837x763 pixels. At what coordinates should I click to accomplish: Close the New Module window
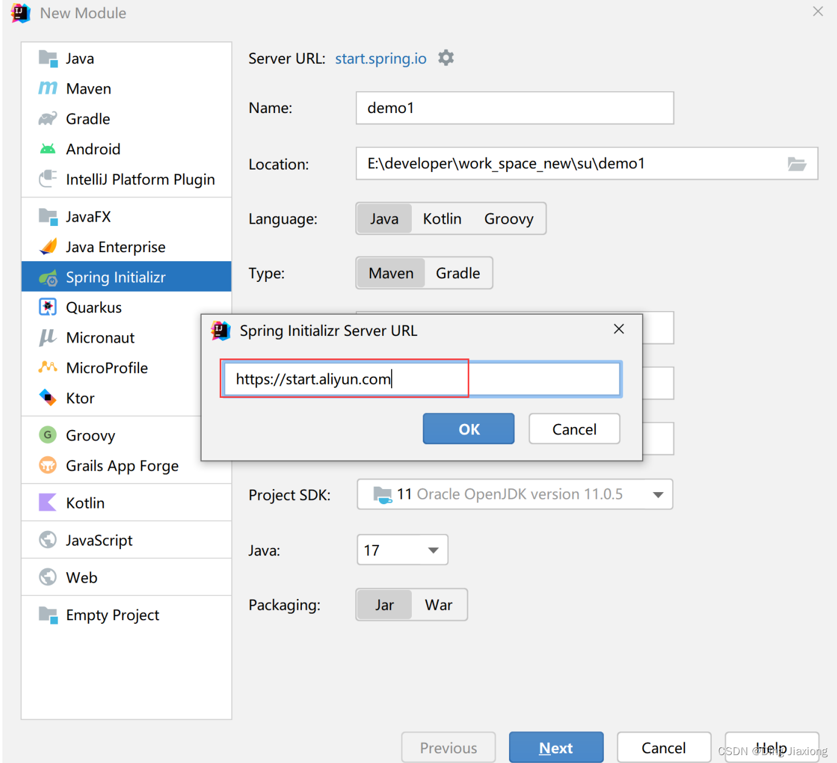point(818,11)
